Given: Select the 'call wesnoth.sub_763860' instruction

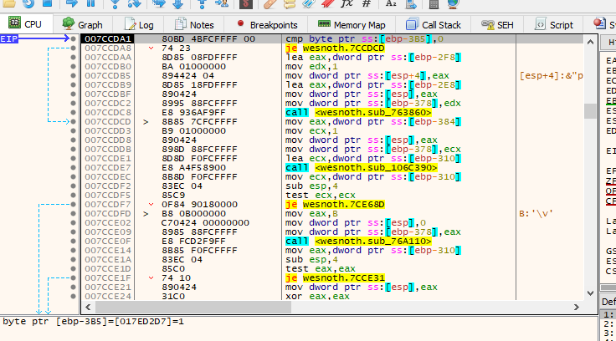Looking at the screenshot, I should (358, 112).
